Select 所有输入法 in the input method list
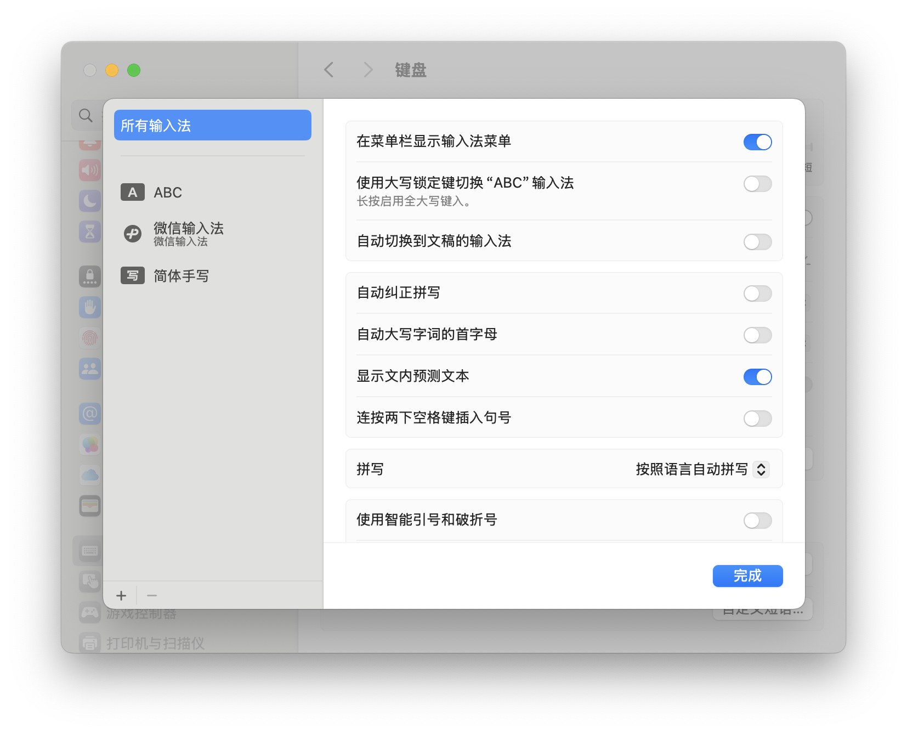 (212, 125)
